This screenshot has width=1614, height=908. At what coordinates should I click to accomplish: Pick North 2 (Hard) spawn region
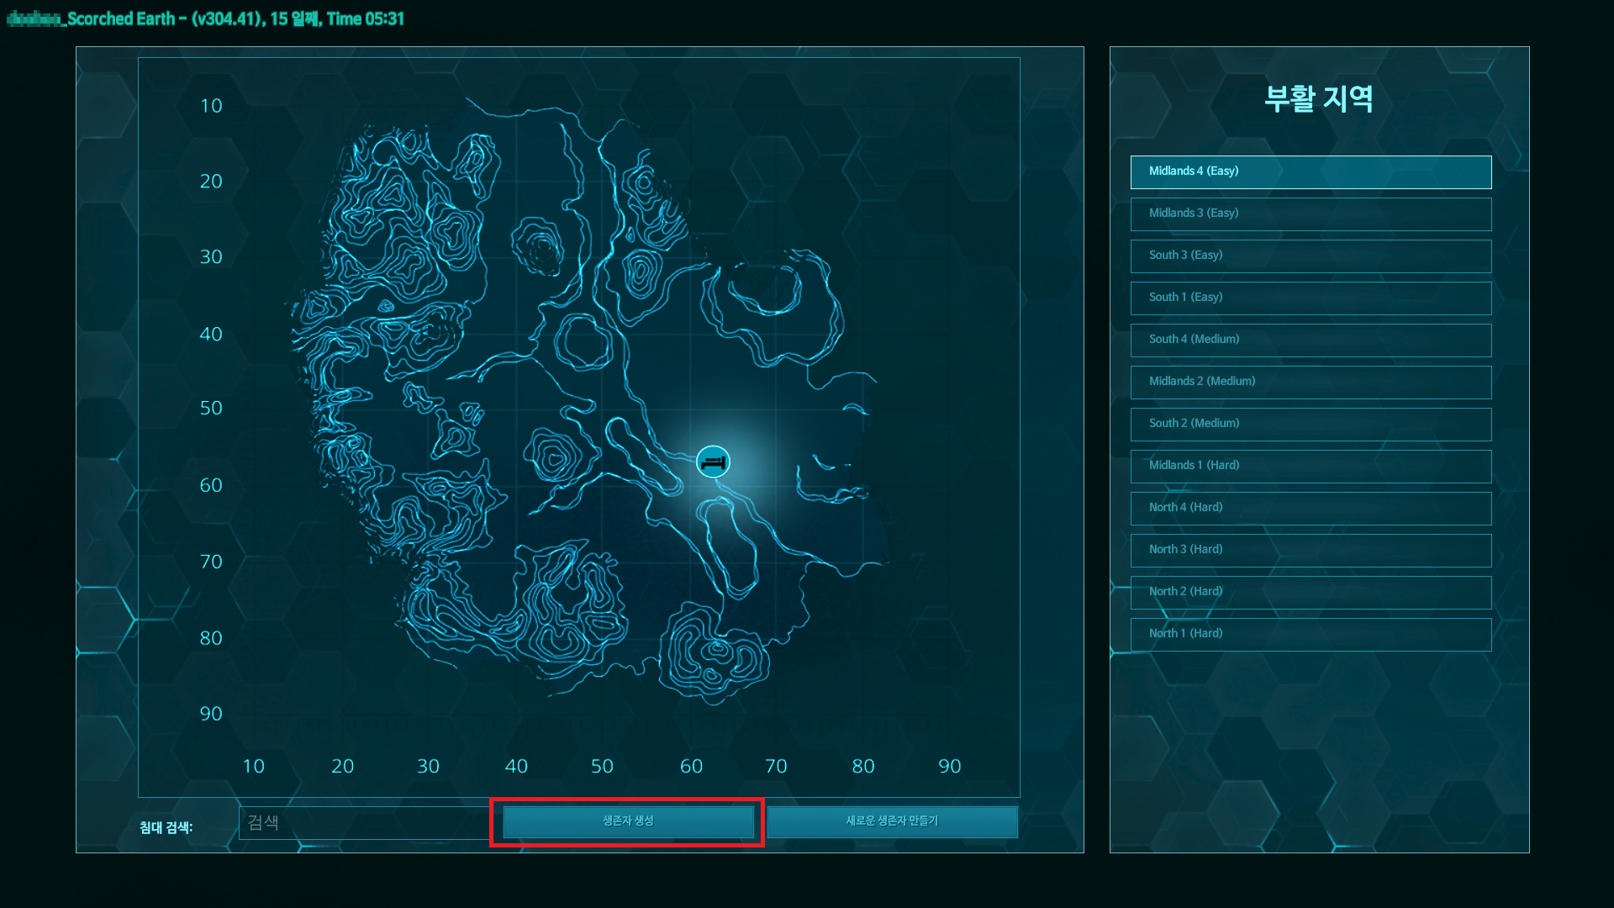(x=1311, y=592)
